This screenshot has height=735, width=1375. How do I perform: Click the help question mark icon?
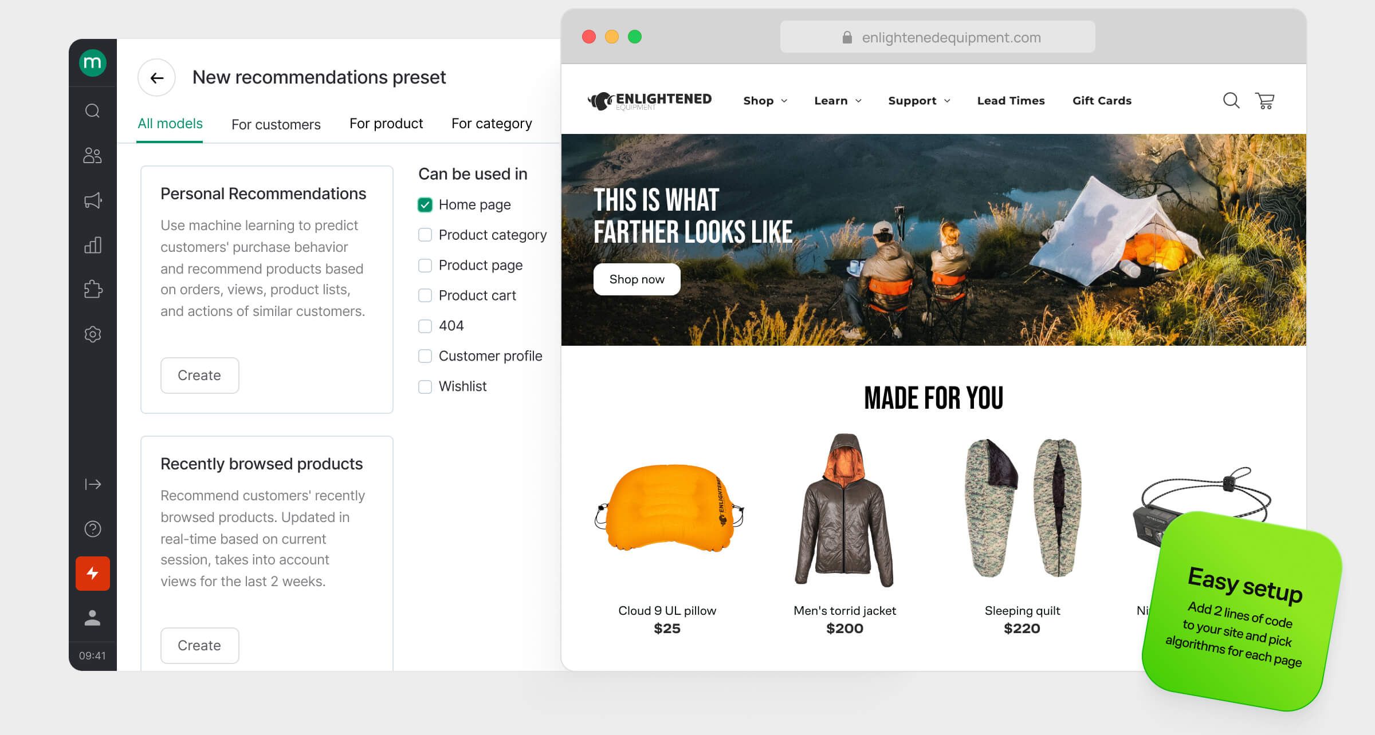pos(92,529)
